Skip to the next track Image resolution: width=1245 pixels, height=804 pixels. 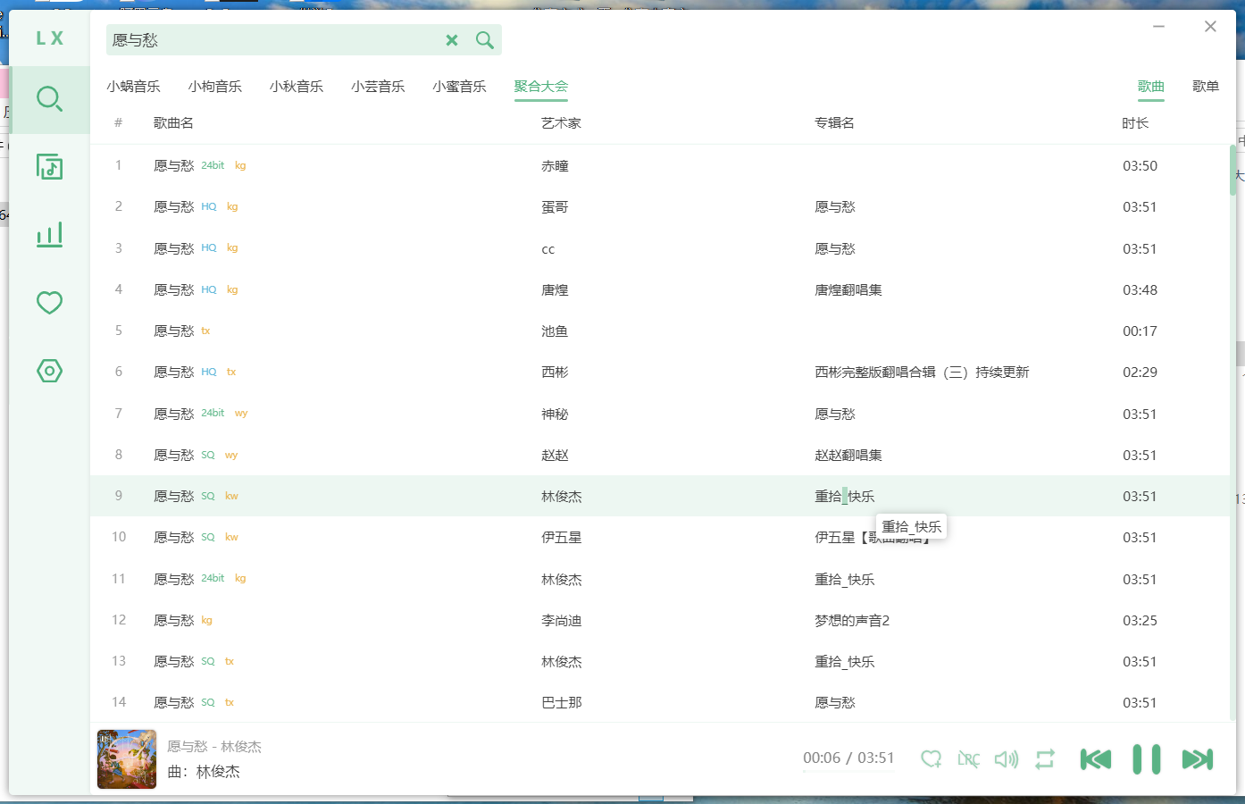pos(1197,759)
